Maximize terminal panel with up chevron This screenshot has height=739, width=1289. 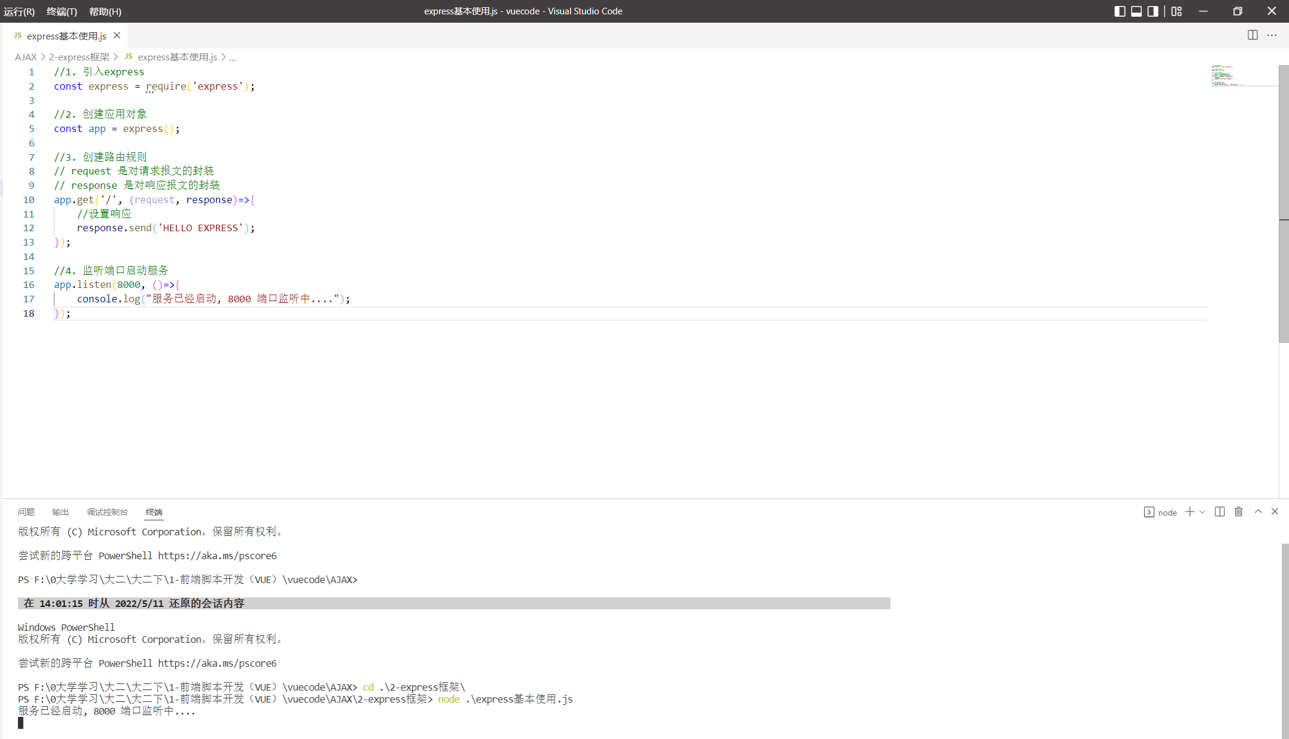click(x=1258, y=511)
